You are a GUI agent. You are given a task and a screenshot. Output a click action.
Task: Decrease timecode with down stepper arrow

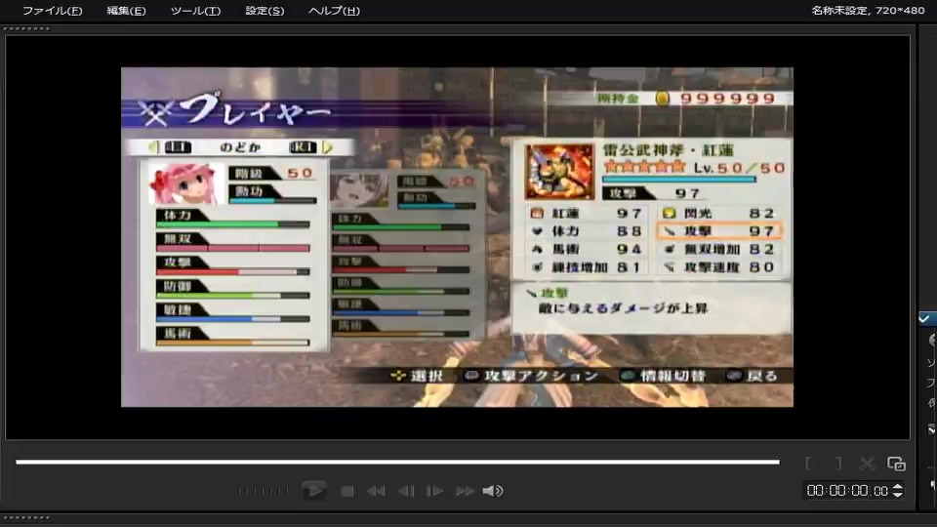click(898, 495)
